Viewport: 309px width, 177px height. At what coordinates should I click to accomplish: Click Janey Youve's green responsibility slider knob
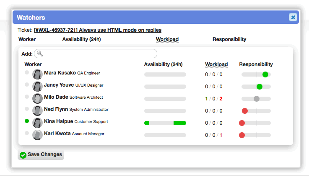(260, 87)
